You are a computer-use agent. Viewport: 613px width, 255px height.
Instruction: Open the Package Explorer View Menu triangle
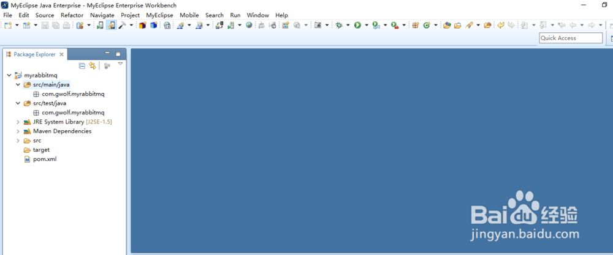tap(120, 64)
